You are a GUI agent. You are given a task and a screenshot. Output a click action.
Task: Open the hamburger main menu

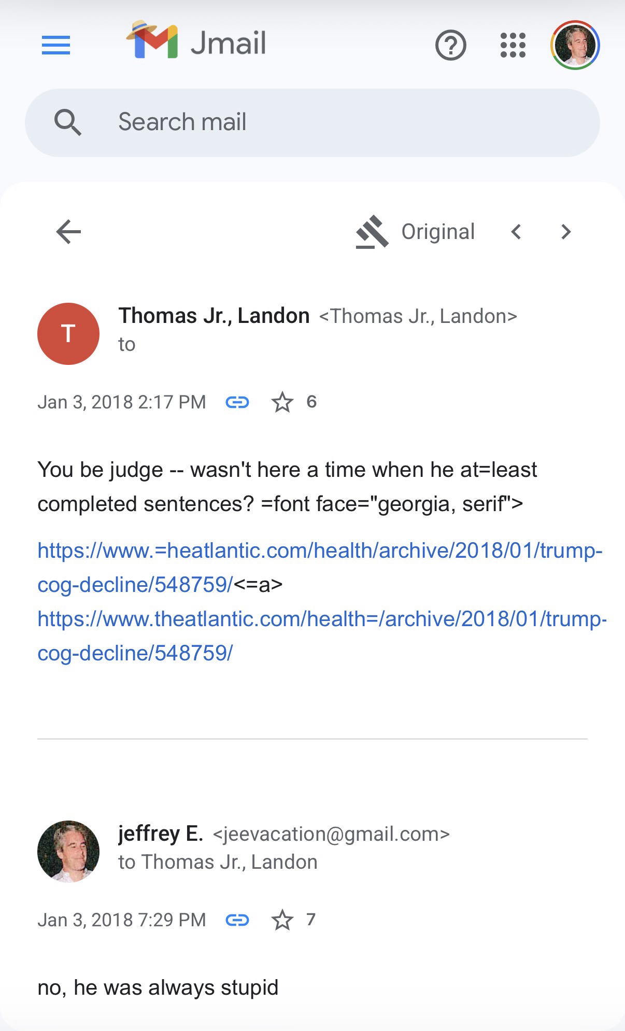pyautogui.click(x=56, y=46)
